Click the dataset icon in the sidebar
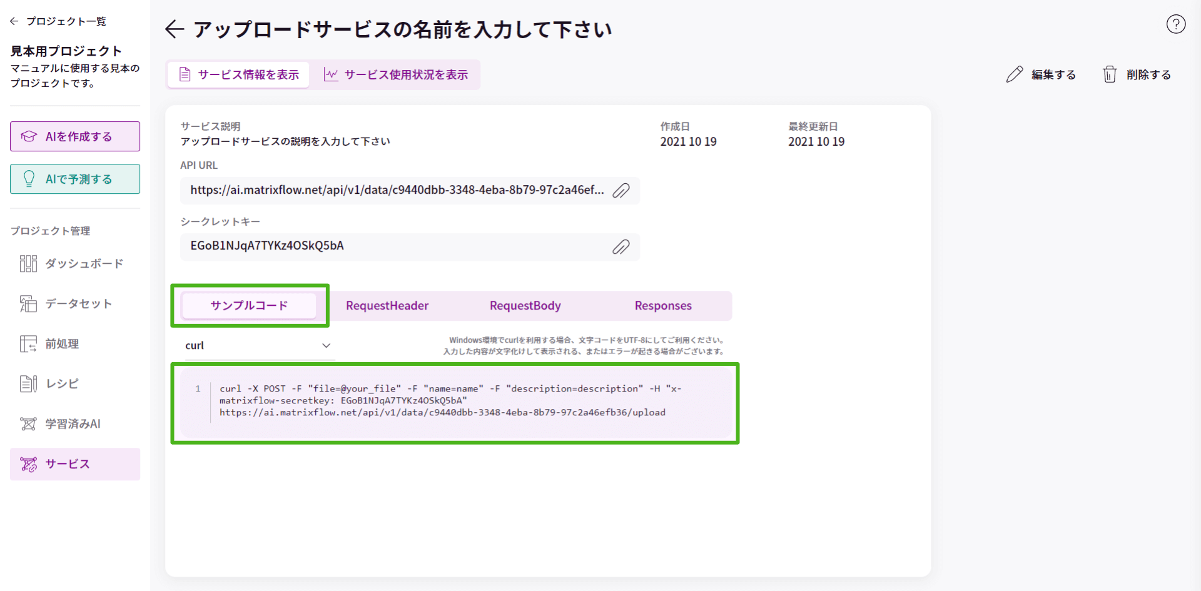1201x591 pixels. tap(28, 303)
